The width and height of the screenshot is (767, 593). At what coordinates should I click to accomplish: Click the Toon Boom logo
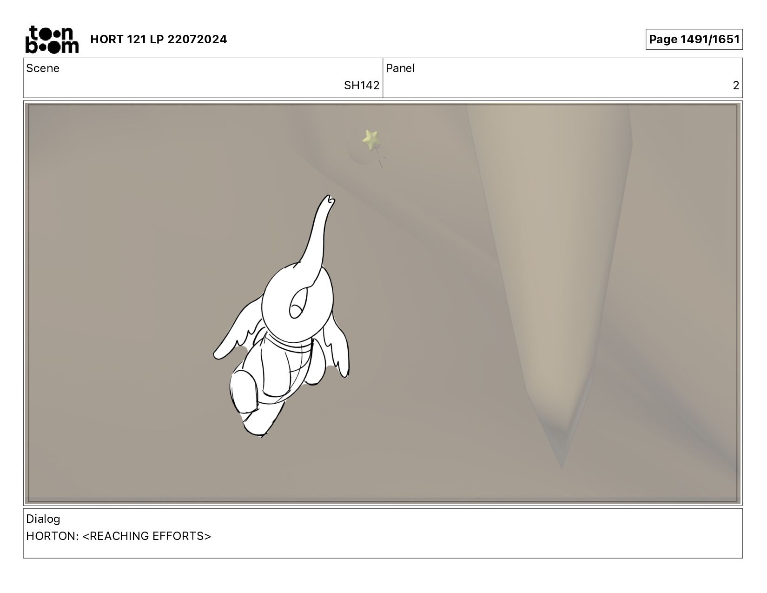(x=52, y=40)
